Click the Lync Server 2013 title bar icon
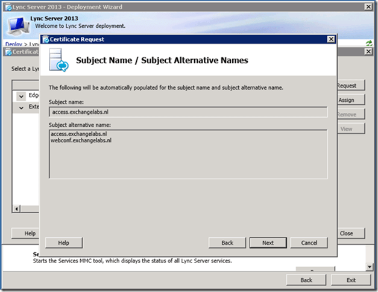The width and height of the screenshot is (378, 292). coord(7,7)
